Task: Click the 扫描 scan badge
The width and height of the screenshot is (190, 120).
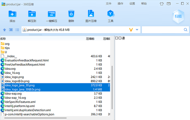Action: [178, 16]
